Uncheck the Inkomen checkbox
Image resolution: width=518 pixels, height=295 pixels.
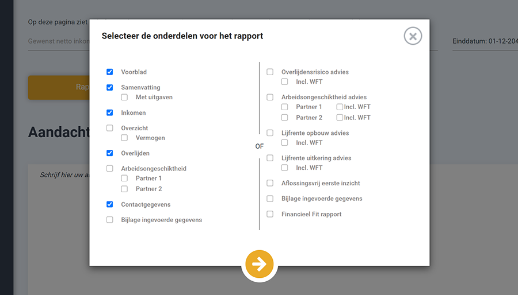click(110, 112)
